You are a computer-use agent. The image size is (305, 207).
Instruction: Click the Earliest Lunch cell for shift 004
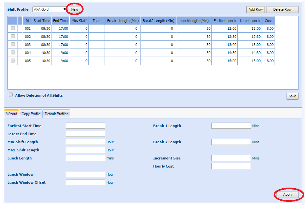click(224, 53)
